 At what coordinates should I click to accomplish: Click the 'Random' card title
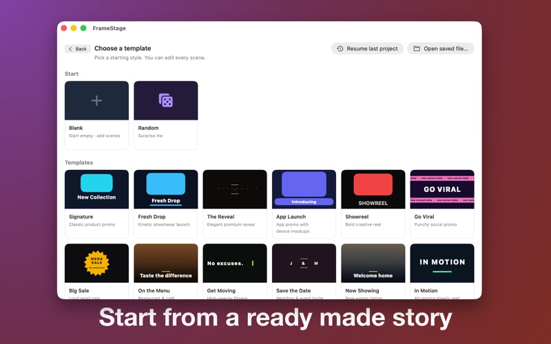click(148, 128)
